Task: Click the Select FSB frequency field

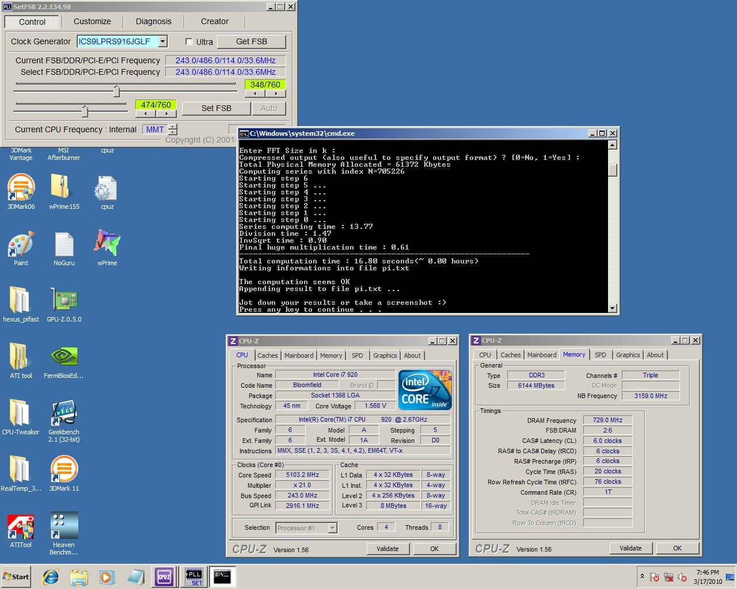Action: [226, 72]
